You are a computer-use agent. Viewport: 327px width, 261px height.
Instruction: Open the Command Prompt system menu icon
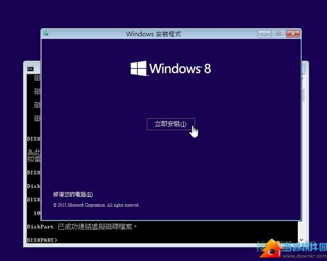(x=30, y=69)
